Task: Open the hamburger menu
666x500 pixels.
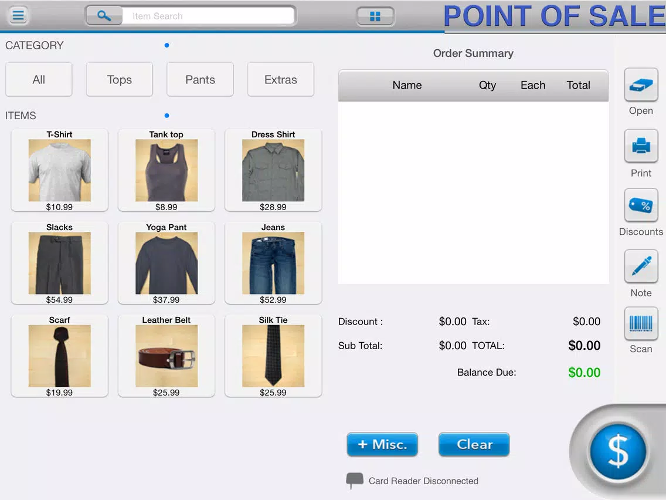Action: [x=18, y=16]
